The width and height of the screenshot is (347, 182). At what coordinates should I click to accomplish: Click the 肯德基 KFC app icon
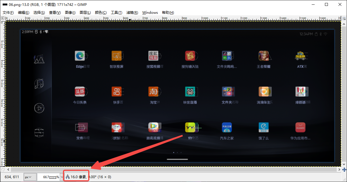300,91
